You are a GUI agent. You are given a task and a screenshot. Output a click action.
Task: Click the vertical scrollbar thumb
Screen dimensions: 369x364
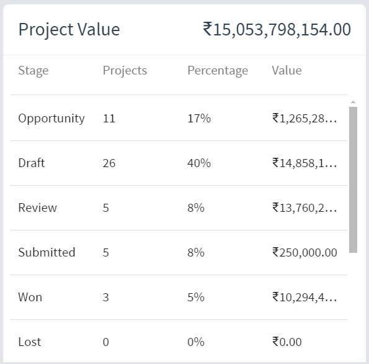coord(353,180)
